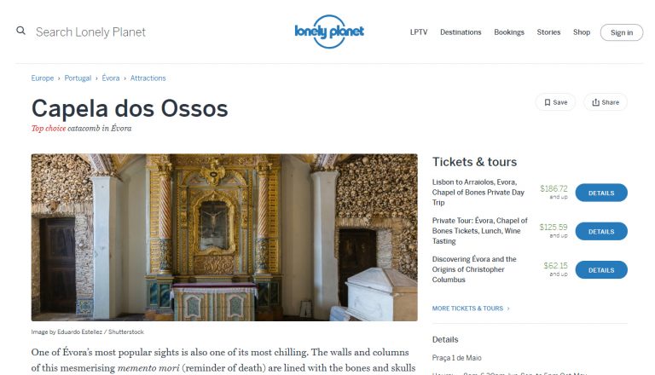
Task: Visit the Shop link
Action: [582, 32]
